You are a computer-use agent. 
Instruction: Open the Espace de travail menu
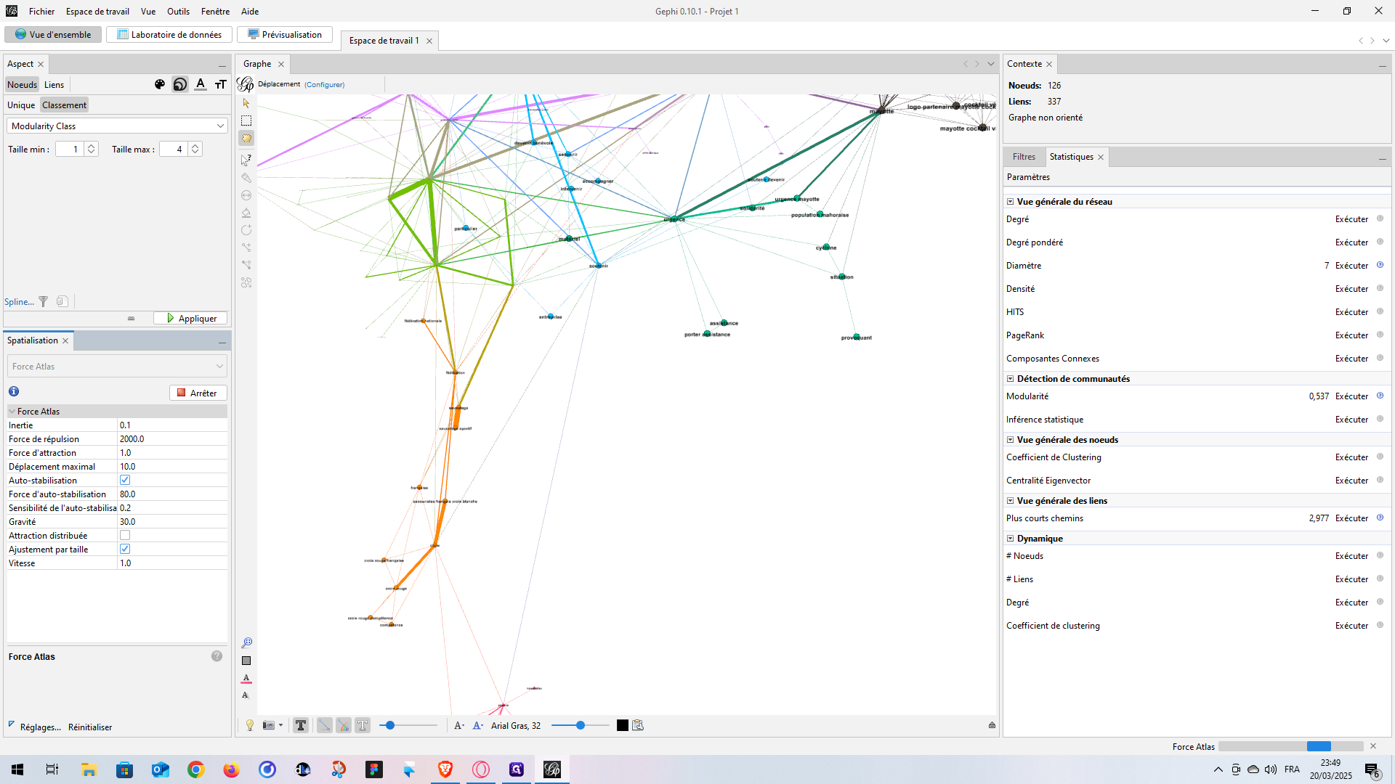(97, 11)
